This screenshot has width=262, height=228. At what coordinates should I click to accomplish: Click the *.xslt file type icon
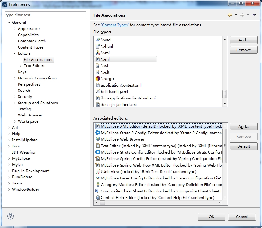click(x=97, y=72)
